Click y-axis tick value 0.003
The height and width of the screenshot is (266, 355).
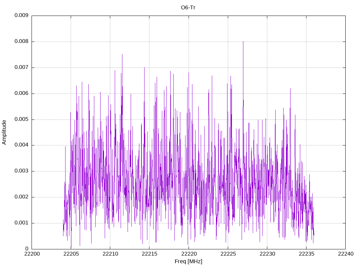coord(21,171)
